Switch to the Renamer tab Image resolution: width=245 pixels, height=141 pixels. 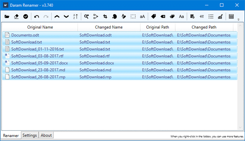(11, 135)
